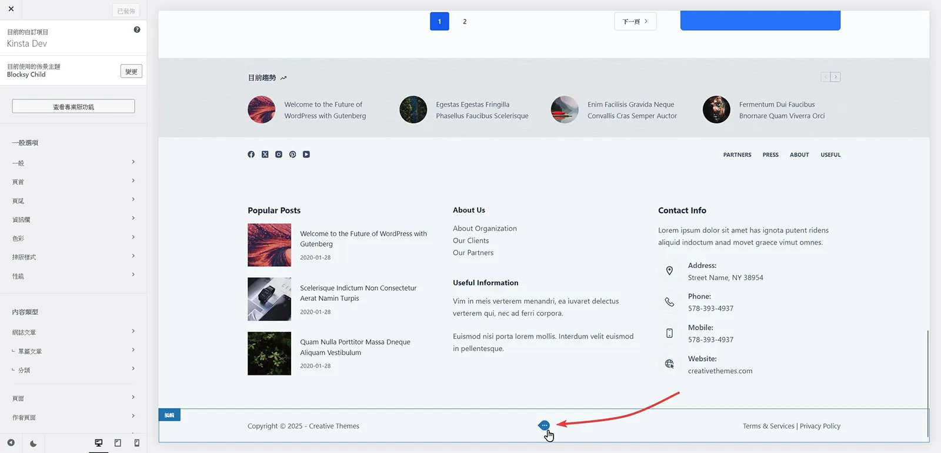Expand the 頁首 header section
The image size is (941, 453).
point(74,182)
